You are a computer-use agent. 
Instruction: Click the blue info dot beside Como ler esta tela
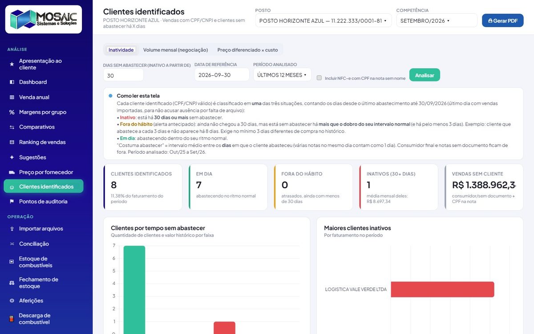tap(110, 96)
